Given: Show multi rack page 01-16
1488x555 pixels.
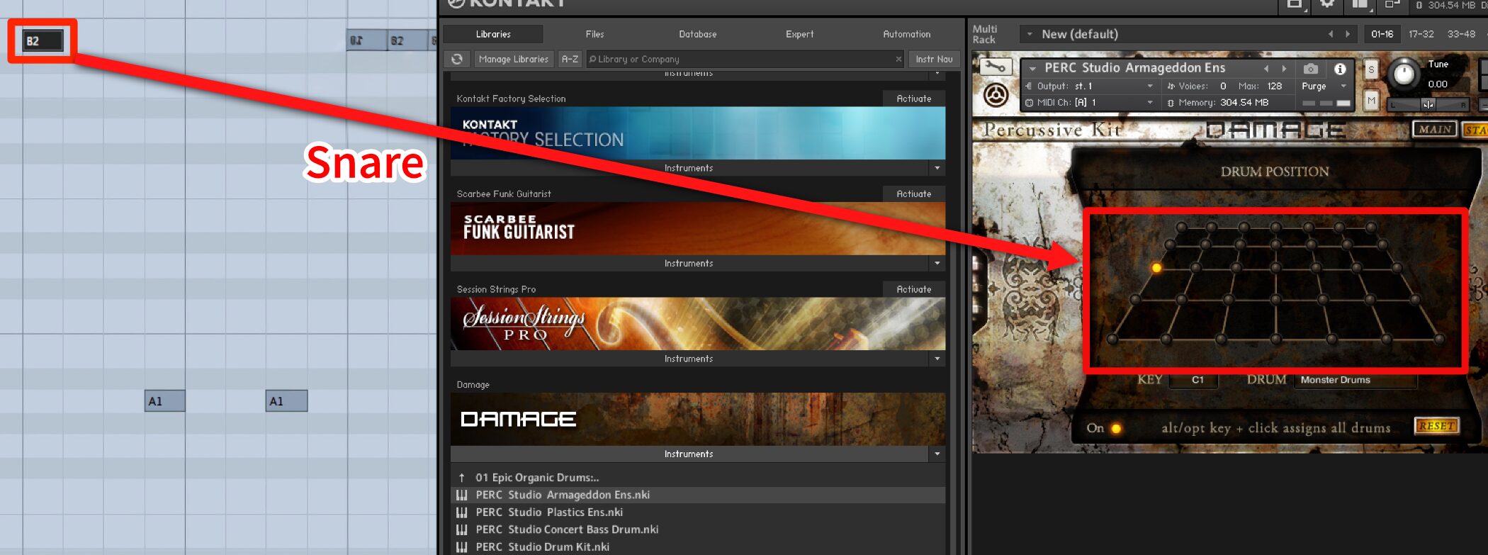Looking at the screenshot, I should pos(1382,34).
